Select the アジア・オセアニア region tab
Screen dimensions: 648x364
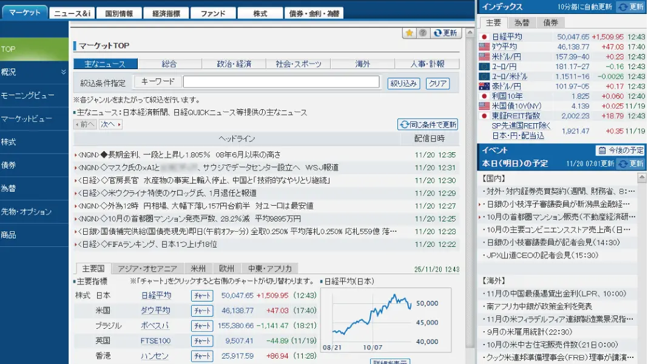click(147, 269)
